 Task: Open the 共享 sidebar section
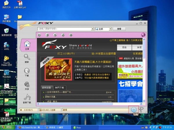(27, 86)
